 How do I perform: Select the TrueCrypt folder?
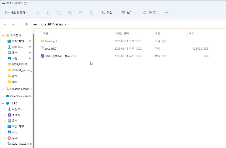coord(51,41)
